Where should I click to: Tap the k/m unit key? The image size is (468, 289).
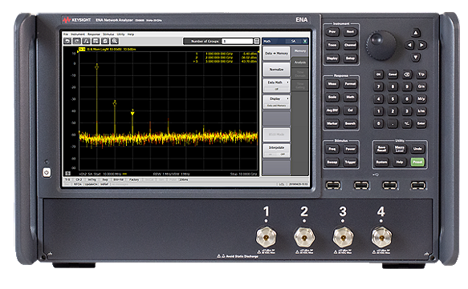tap(421, 111)
